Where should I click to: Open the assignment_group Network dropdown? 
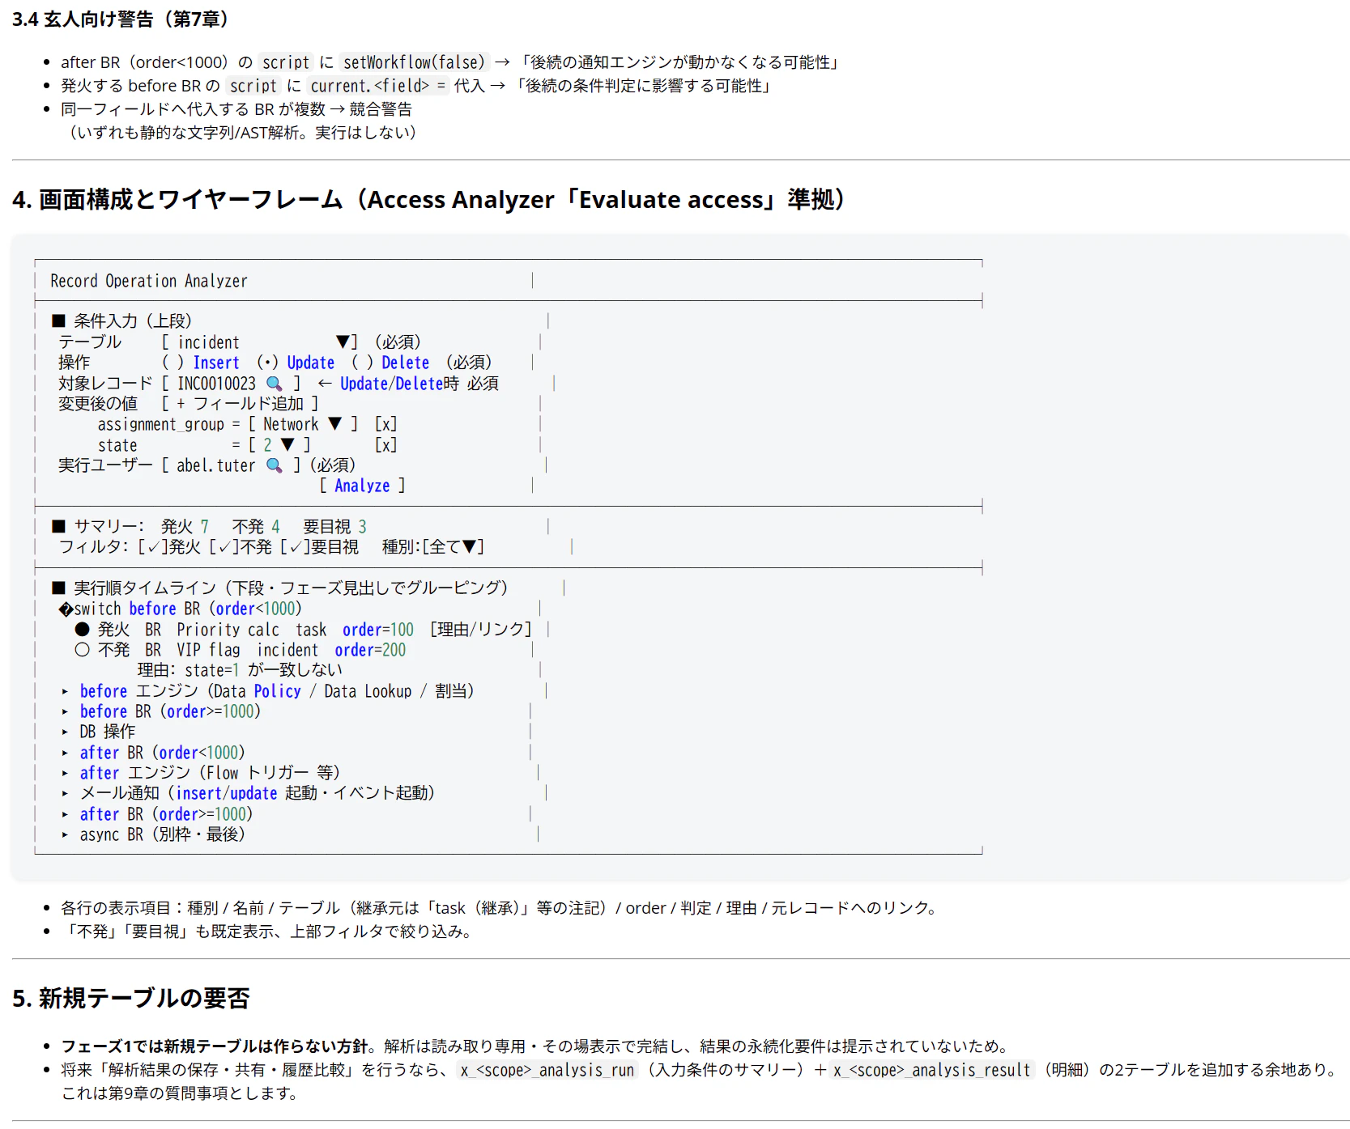303,424
